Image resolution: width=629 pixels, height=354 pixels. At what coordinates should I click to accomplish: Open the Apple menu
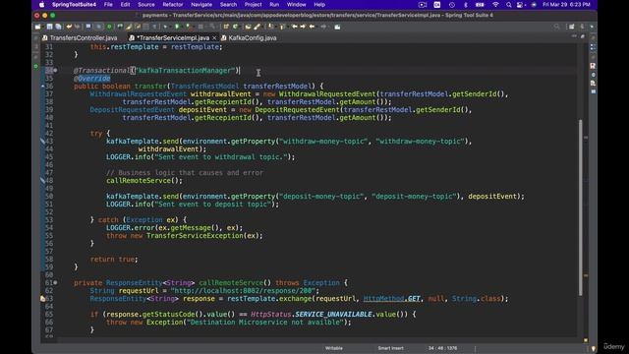(41, 5)
